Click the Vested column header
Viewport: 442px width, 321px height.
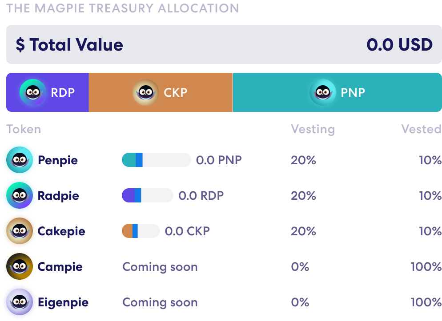click(421, 129)
